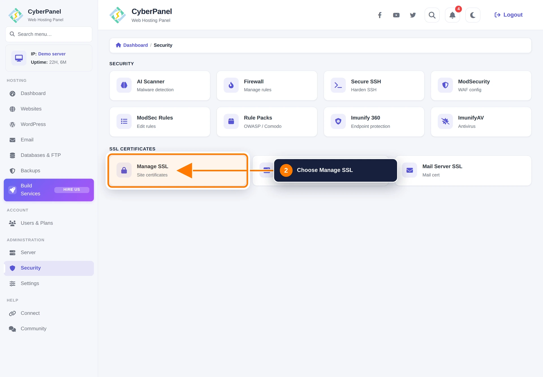
Task: Click the Mail Server SSL envelope icon
Action: [410, 170]
